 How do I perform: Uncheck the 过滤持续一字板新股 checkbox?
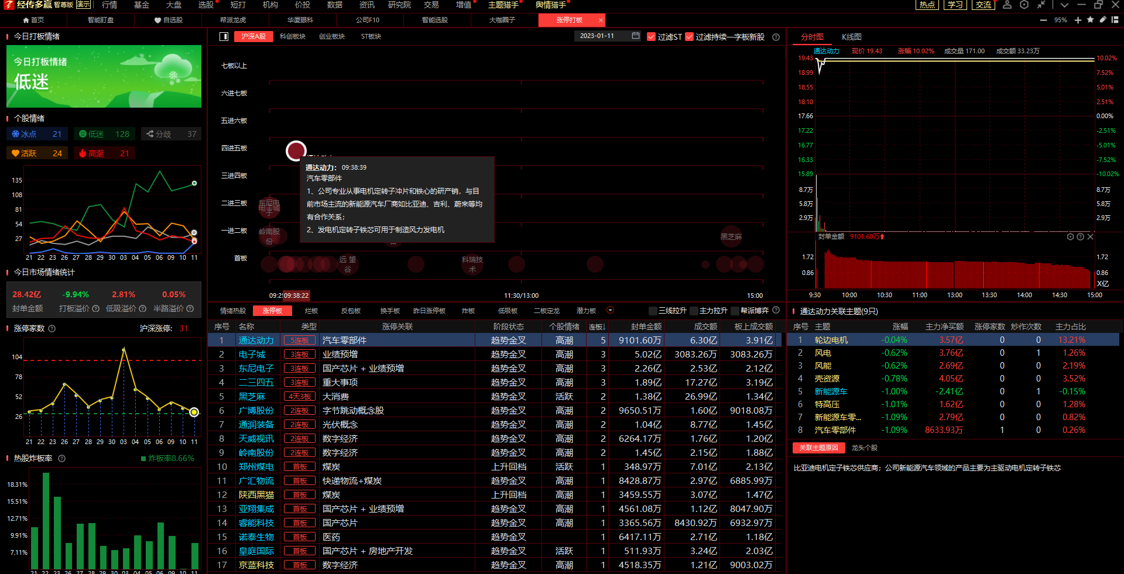(x=689, y=37)
